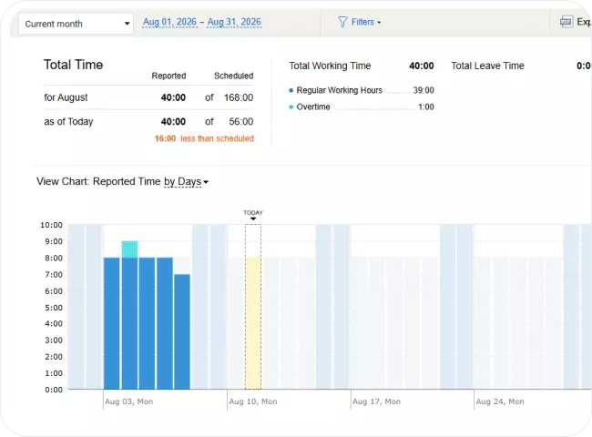Click the Export icon
This screenshot has width=592, height=437.
pos(566,22)
